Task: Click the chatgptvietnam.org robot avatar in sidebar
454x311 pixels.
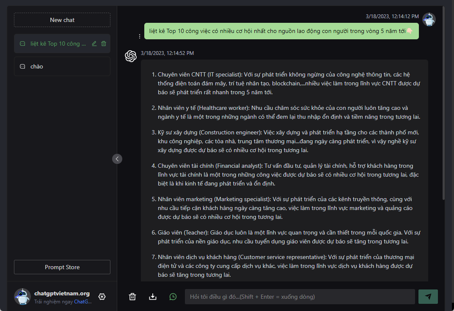Action: [x=22, y=297]
